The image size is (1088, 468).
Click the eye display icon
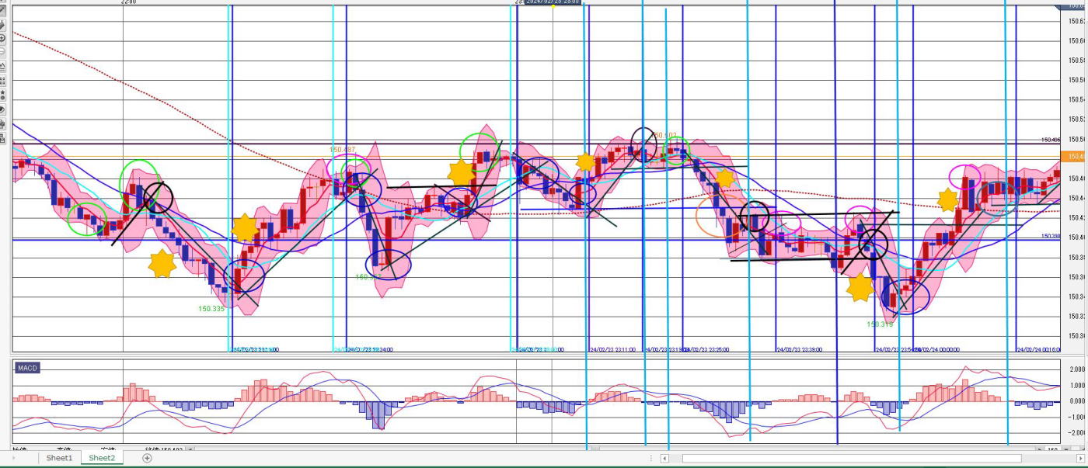tap(2, 109)
